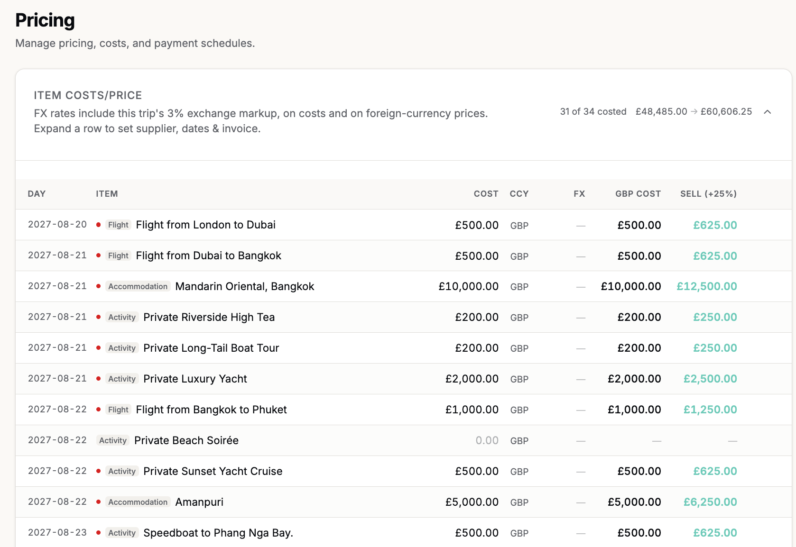Click the £60,606.25 total sell amount
796x547 pixels.
[726, 111]
